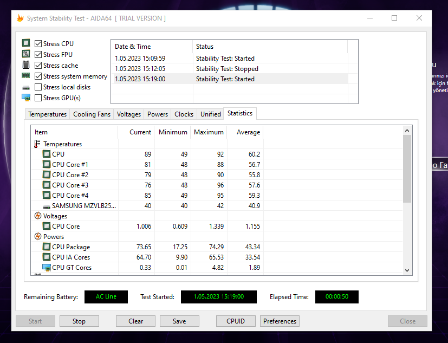Click the Status log column header
Image resolution: width=448 pixels, height=343 pixels.
(270, 46)
